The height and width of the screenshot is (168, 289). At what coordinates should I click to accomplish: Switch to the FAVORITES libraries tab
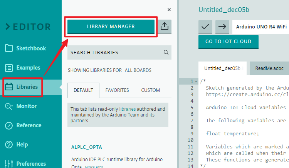pos(117,90)
